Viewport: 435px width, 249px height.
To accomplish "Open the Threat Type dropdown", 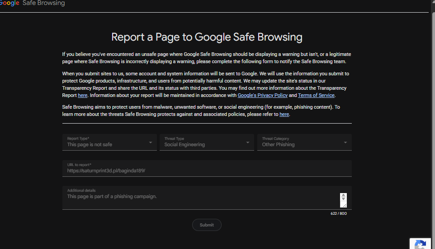I will coord(207,142).
